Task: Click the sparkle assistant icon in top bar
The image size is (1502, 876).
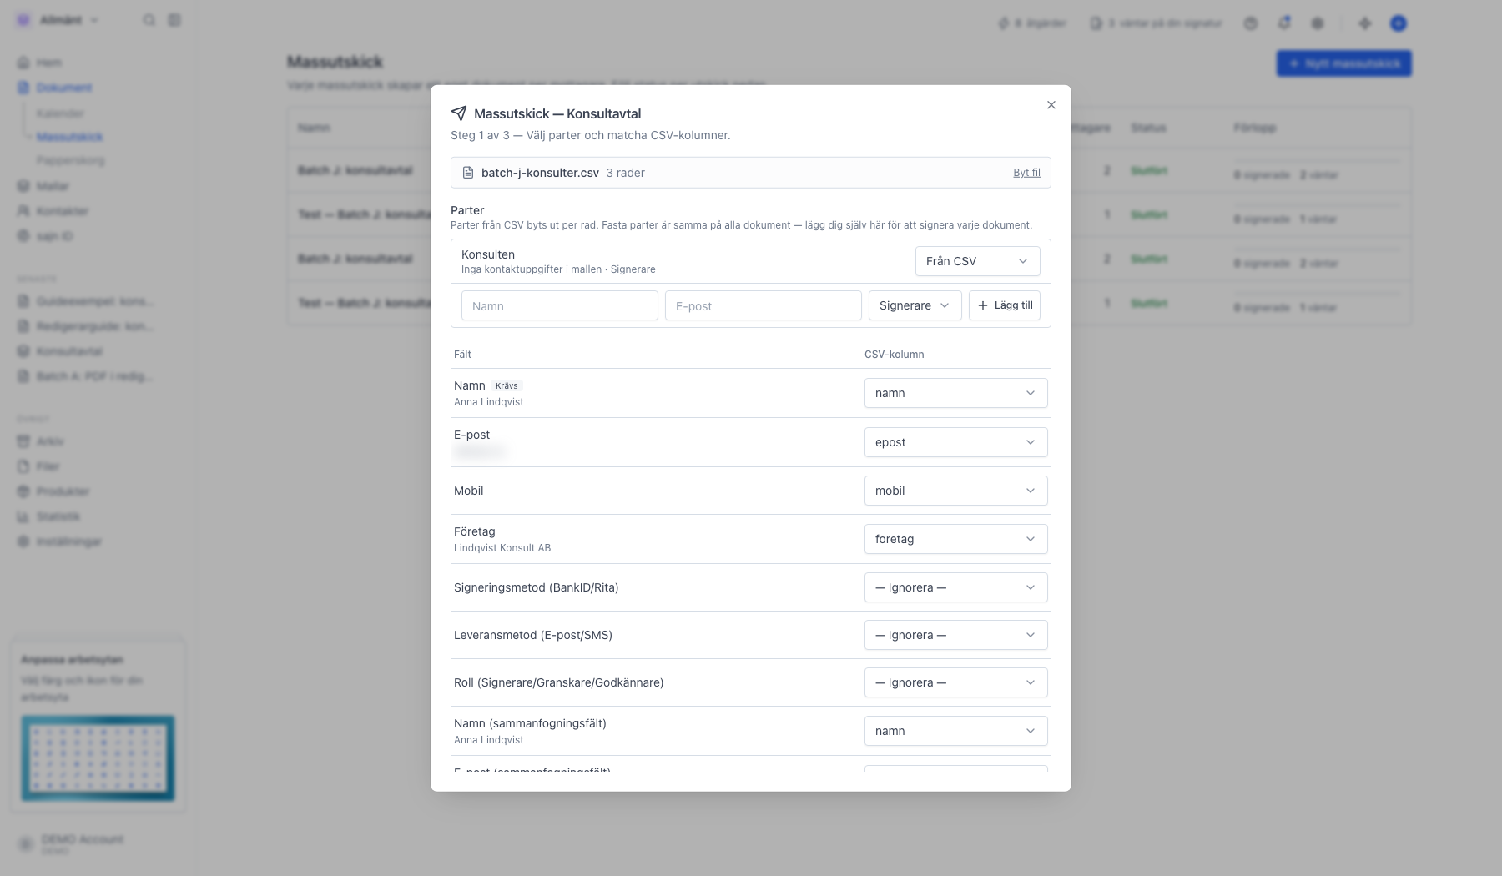Action: click(x=1365, y=23)
